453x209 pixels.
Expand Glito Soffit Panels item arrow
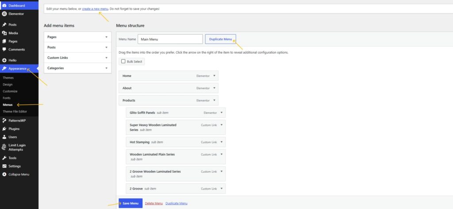222,113
